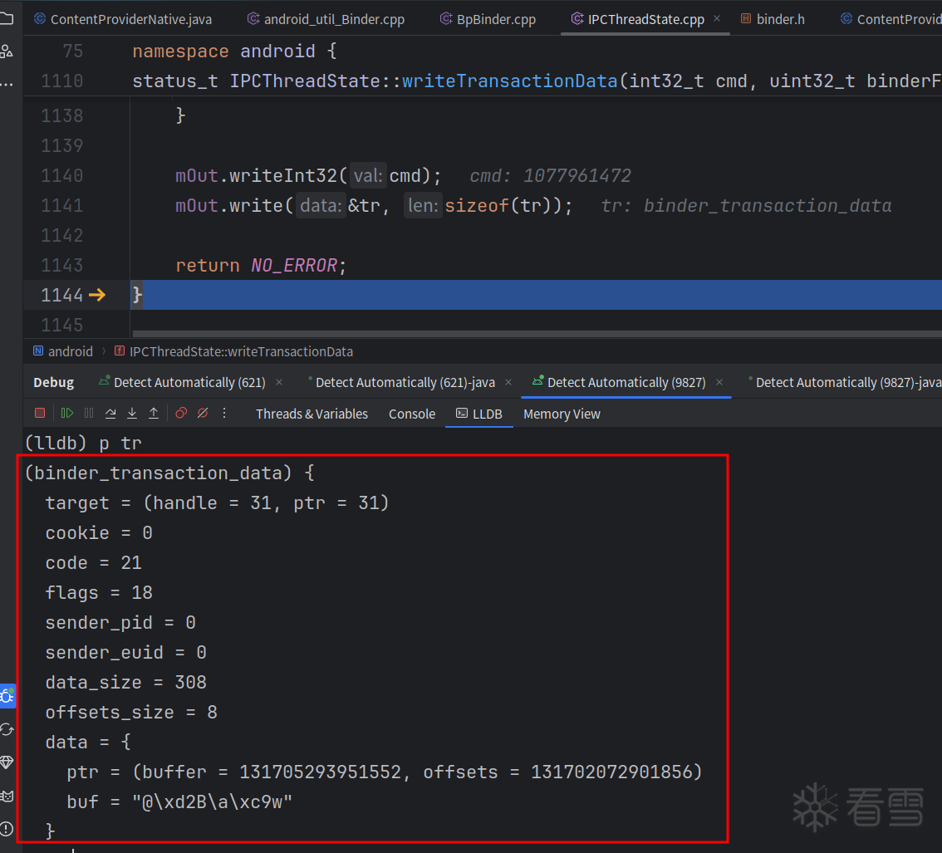Image resolution: width=942 pixels, height=853 pixels.
Task: Switch to the Console tab
Action: (x=411, y=414)
